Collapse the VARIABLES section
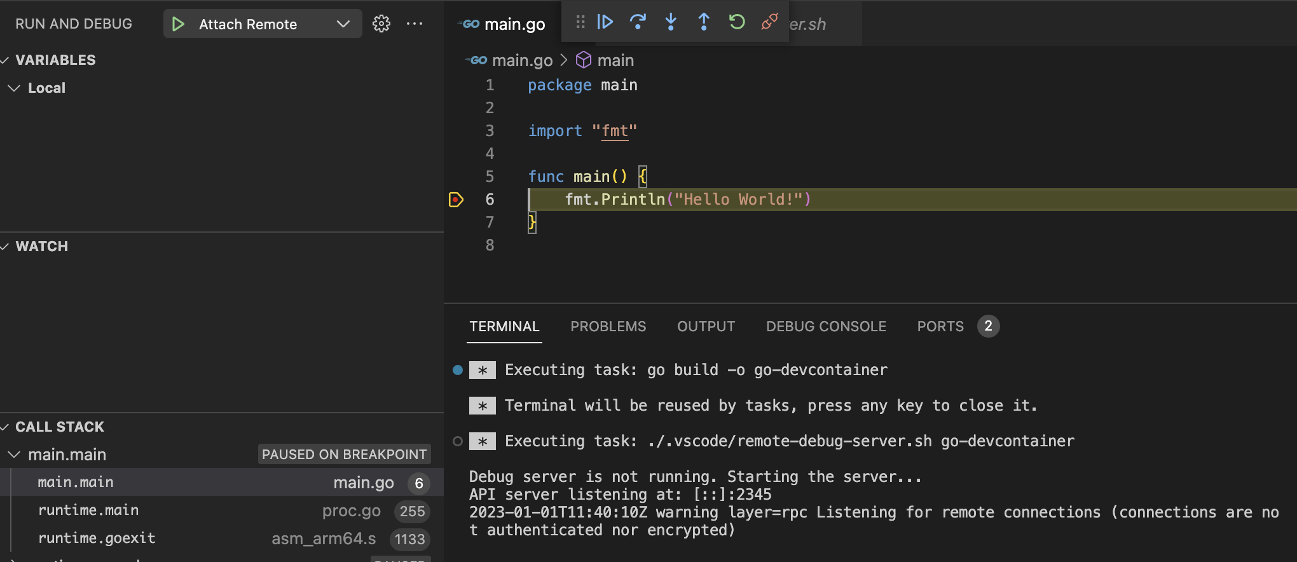The image size is (1297, 562). (x=5, y=60)
